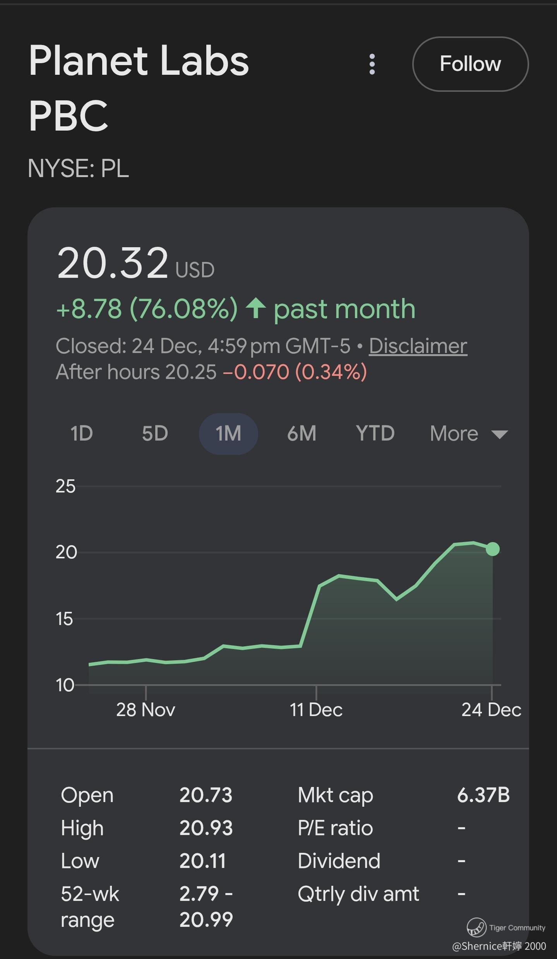Tap the Mkt cap value 6.37B
This screenshot has height=959, width=557.
click(x=483, y=795)
